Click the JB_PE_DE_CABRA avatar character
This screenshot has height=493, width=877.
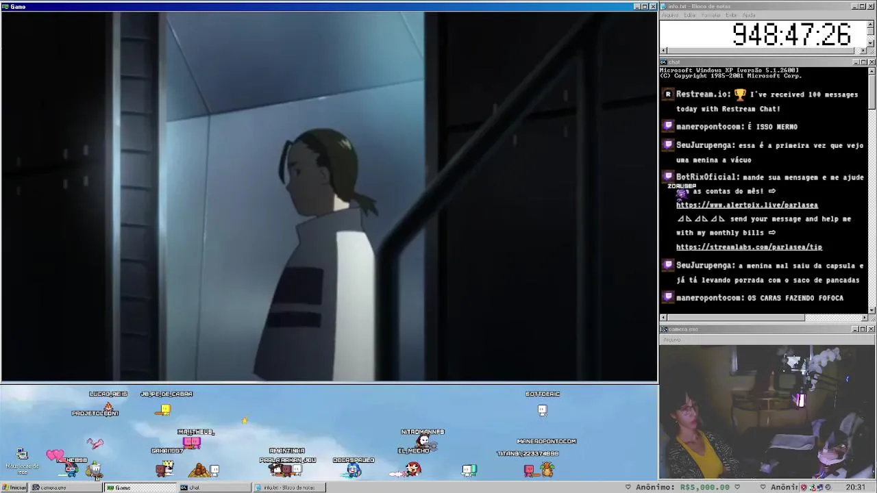click(x=164, y=409)
